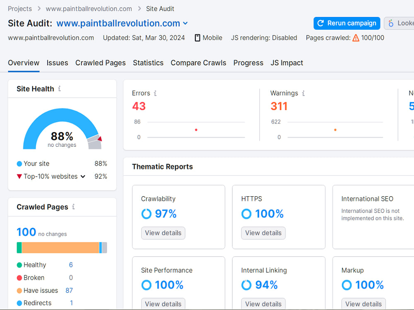Click the International SEO not implemented text
Image resolution: width=414 pixels, height=310 pixels.
373,215
